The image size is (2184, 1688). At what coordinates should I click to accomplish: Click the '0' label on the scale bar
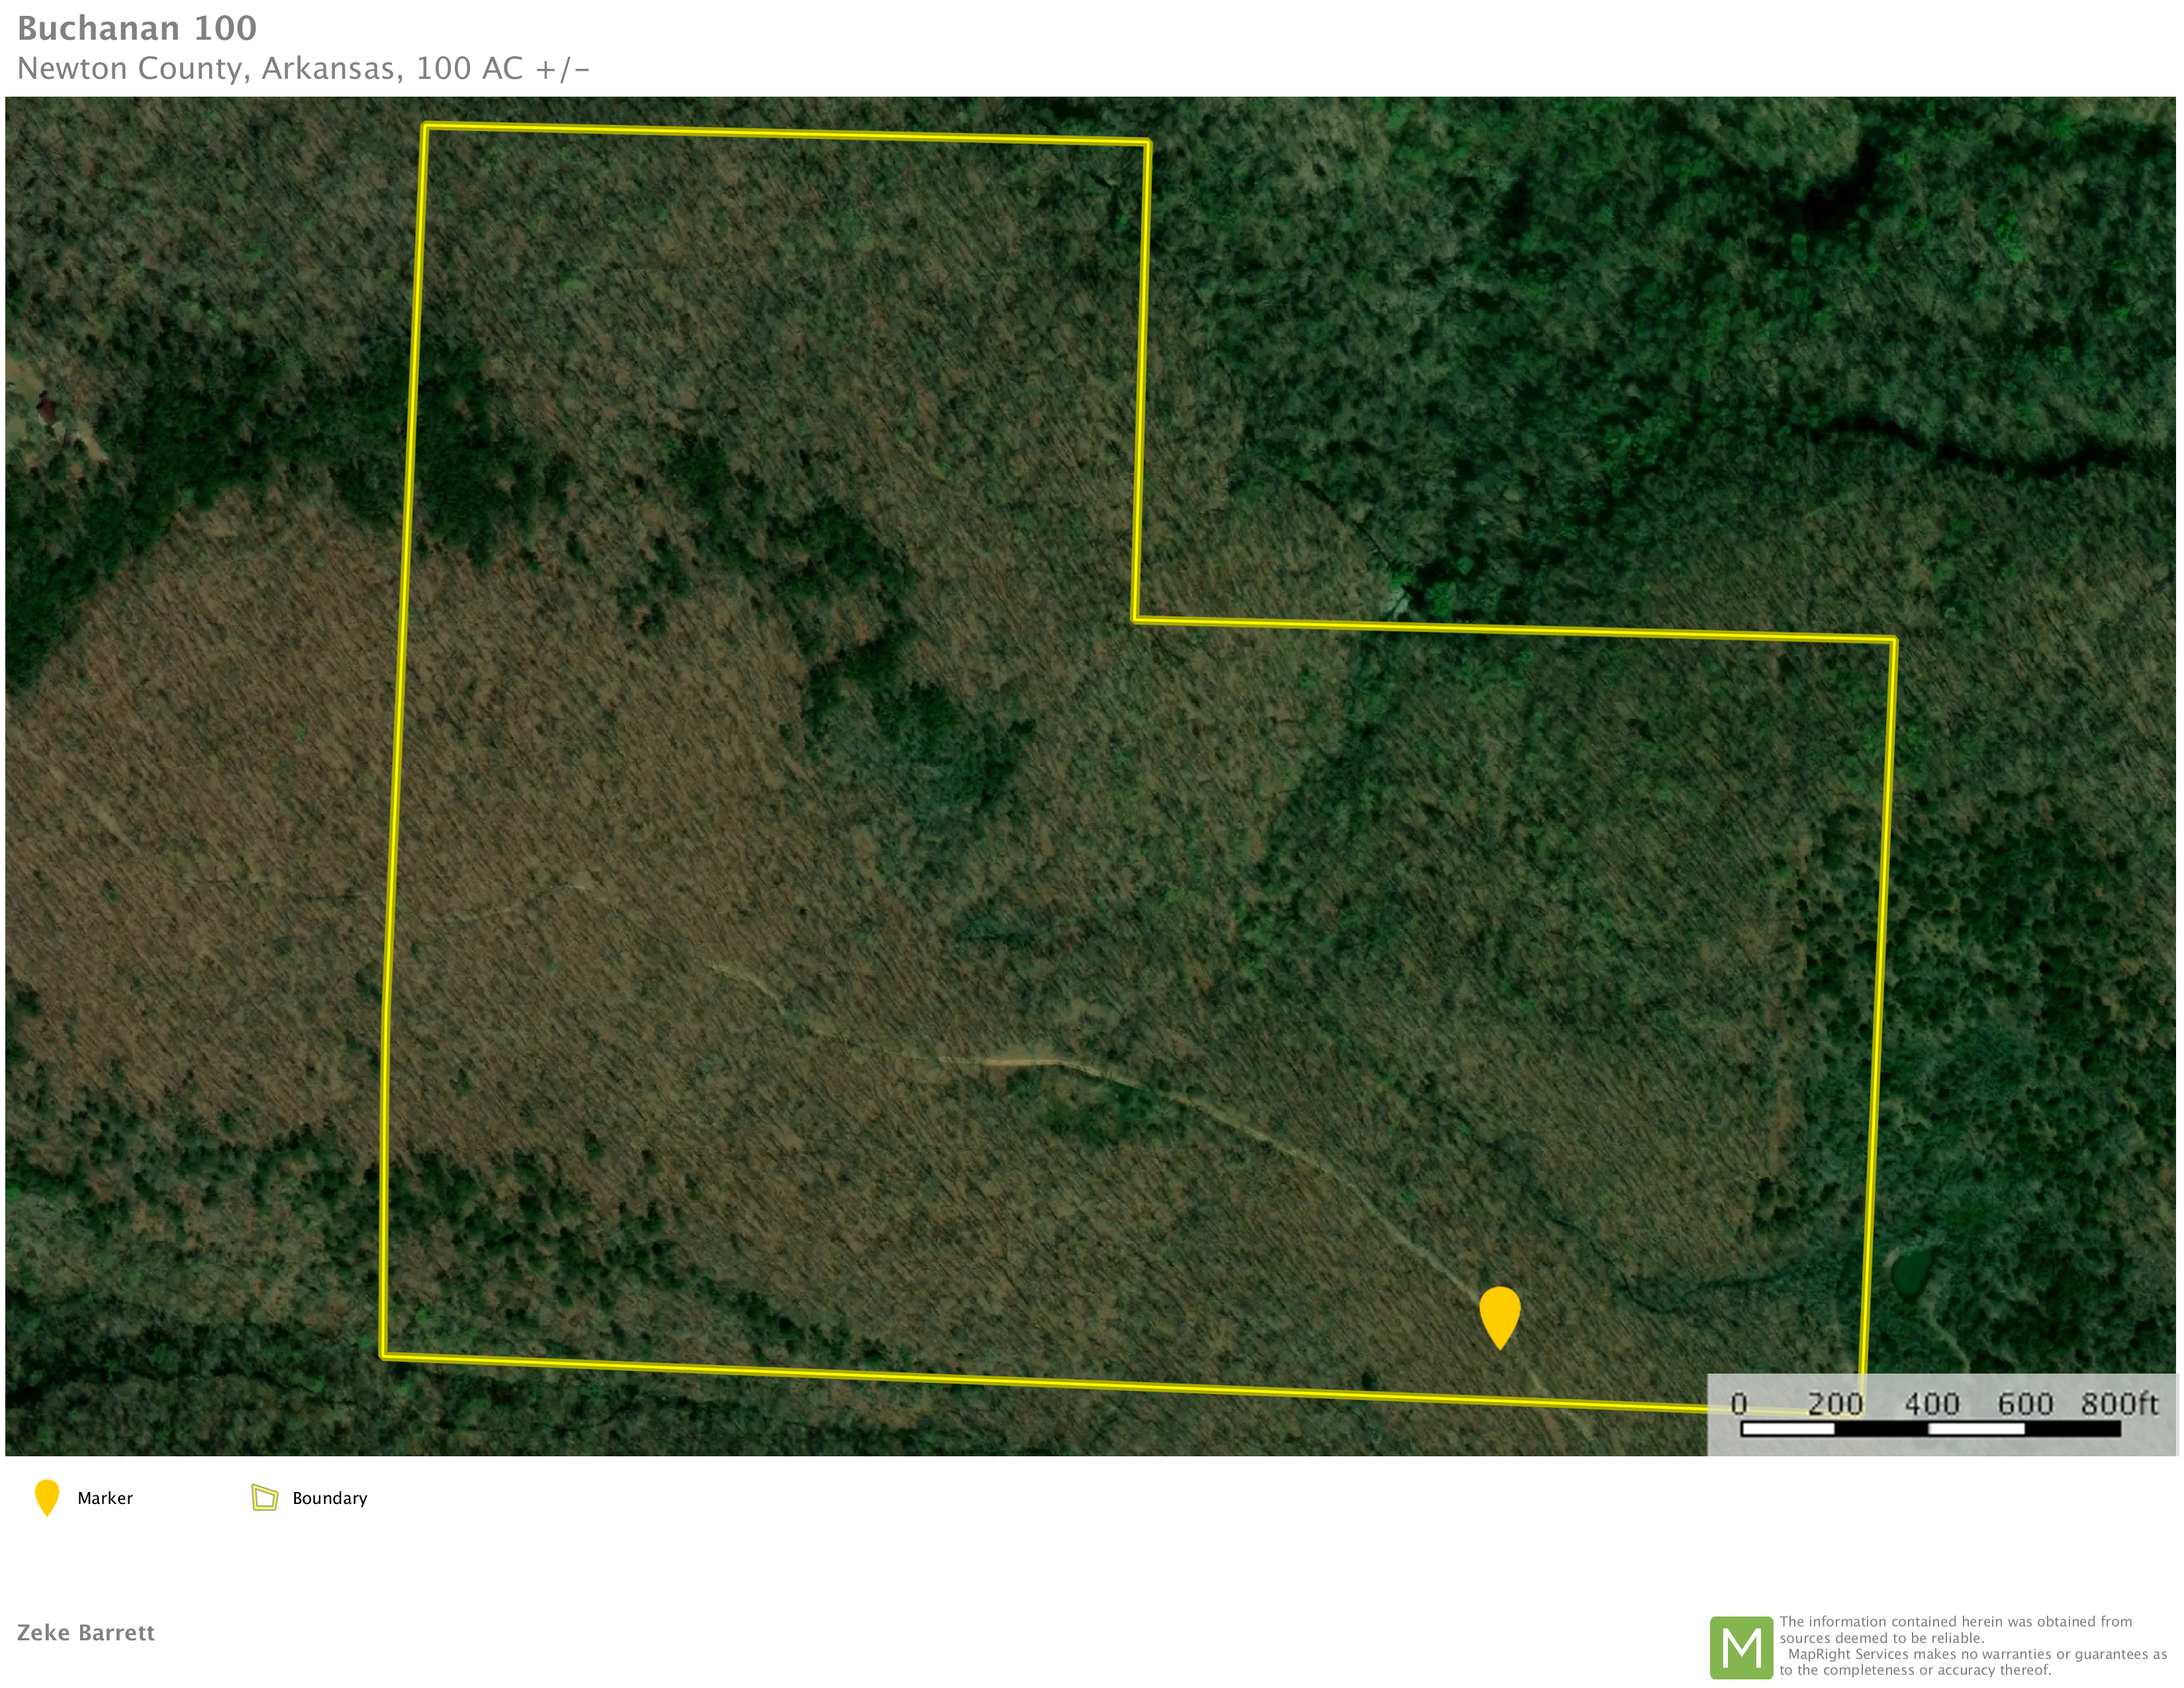1739,1404
